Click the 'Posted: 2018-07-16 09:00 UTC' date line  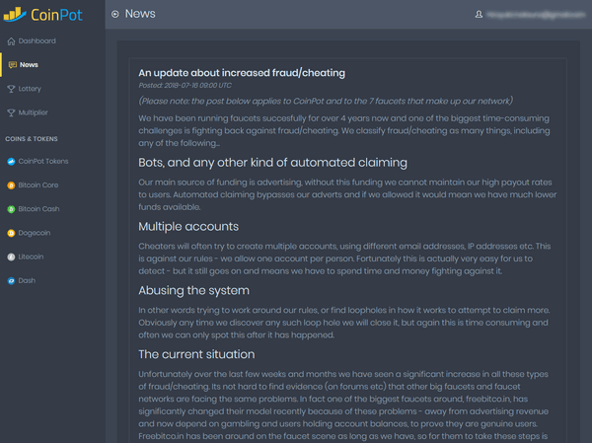185,86
